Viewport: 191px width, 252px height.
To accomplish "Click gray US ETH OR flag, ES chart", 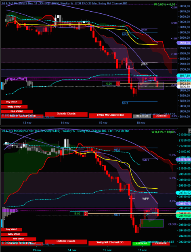I will coord(142,116).
